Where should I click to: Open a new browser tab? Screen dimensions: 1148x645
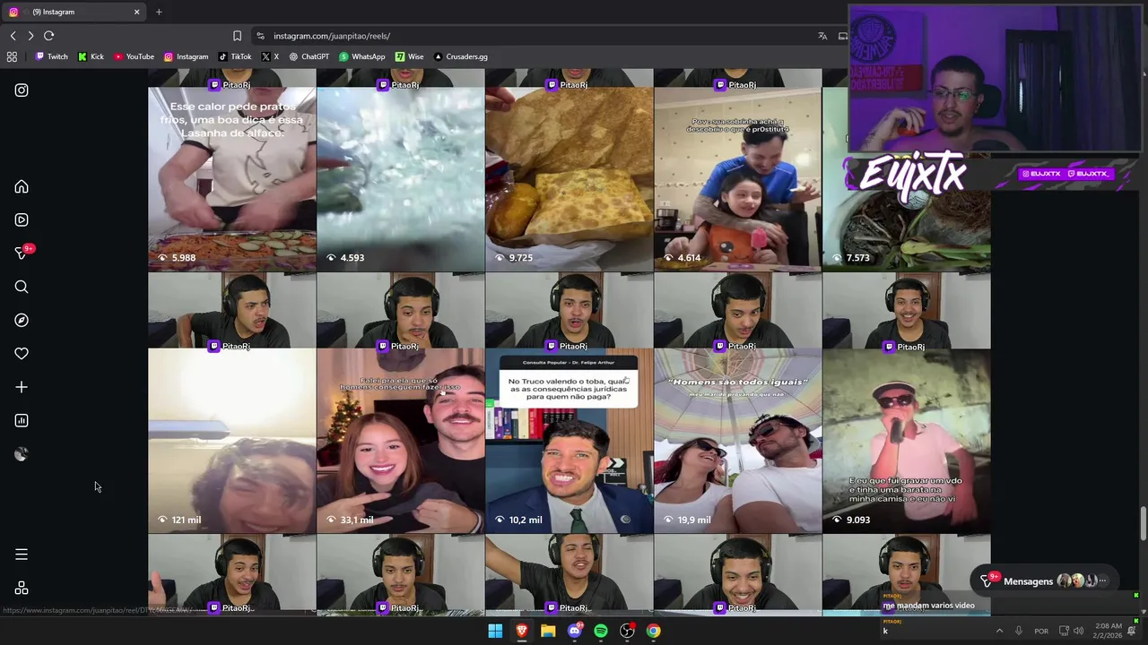(x=159, y=12)
